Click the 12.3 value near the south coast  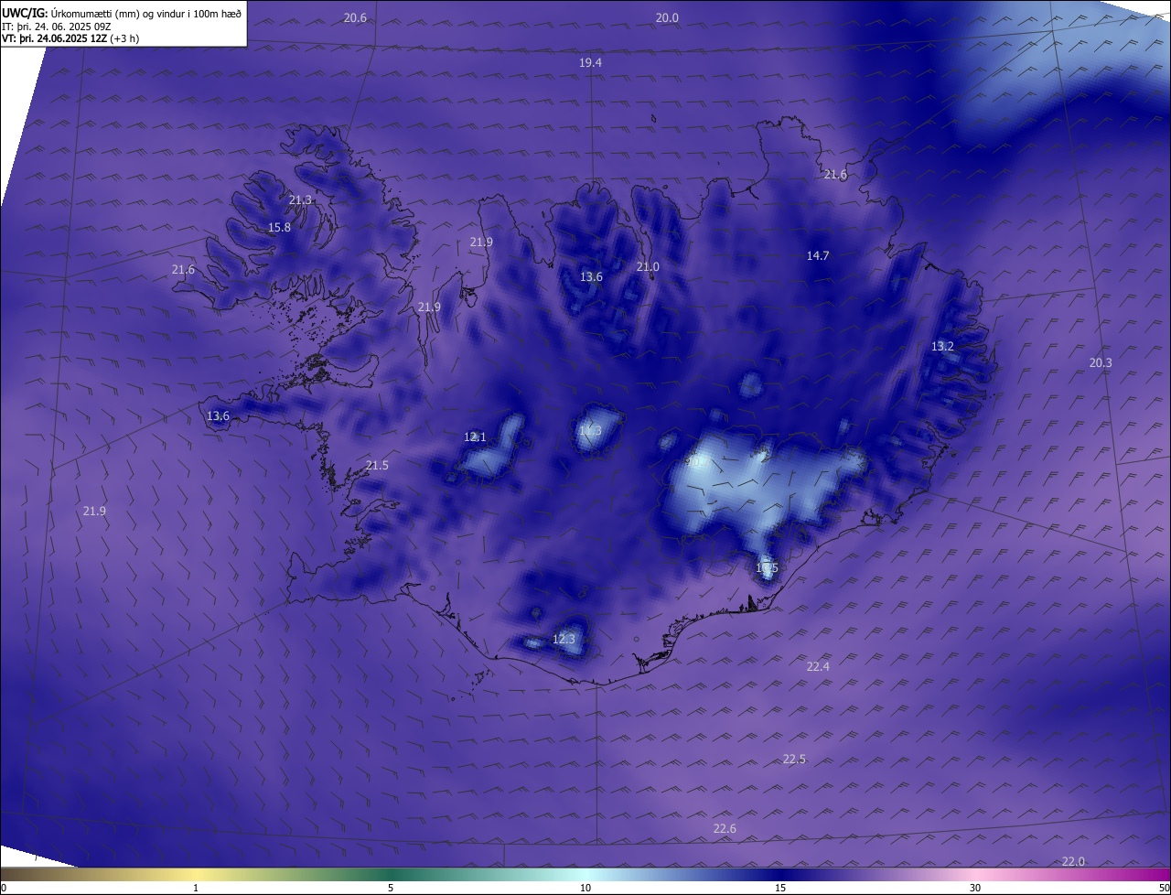[x=564, y=640]
